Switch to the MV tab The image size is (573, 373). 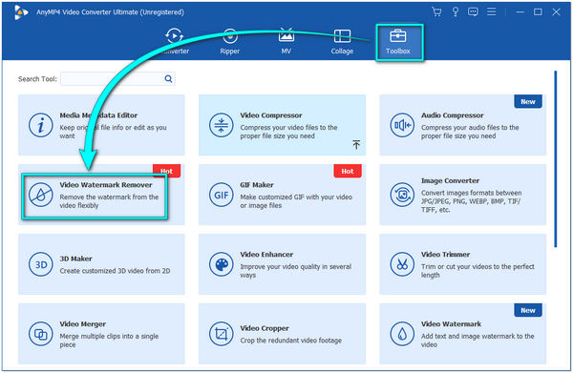click(x=286, y=42)
